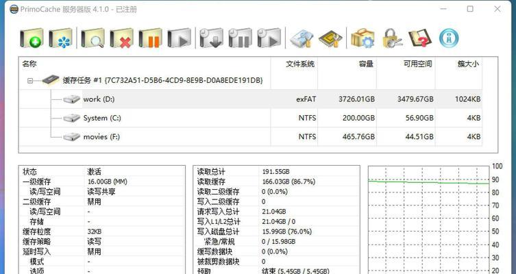Click the 预取 prefetch status row
516x274 pixels.
[x=276, y=271]
